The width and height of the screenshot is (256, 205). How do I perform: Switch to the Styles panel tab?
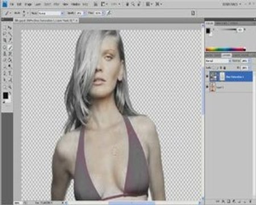coord(233,23)
